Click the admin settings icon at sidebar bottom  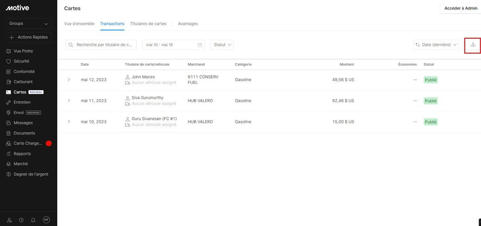[x=9, y=220]
